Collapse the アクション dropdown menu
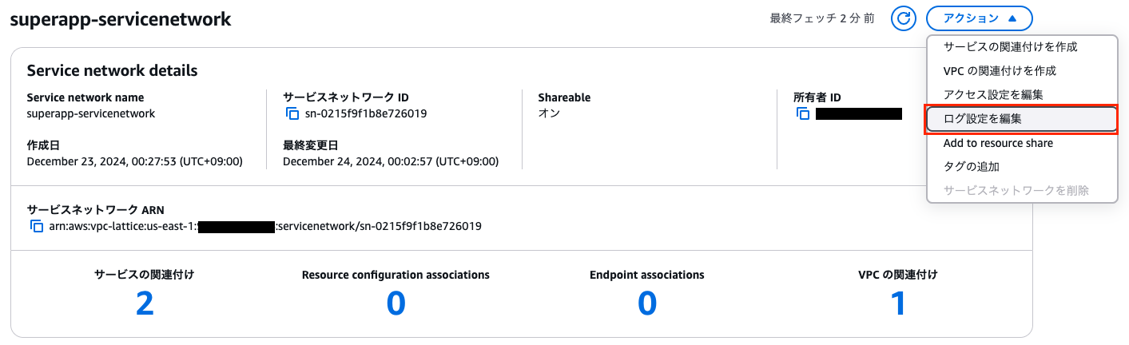1129x345 pixels. click(979, 18)
